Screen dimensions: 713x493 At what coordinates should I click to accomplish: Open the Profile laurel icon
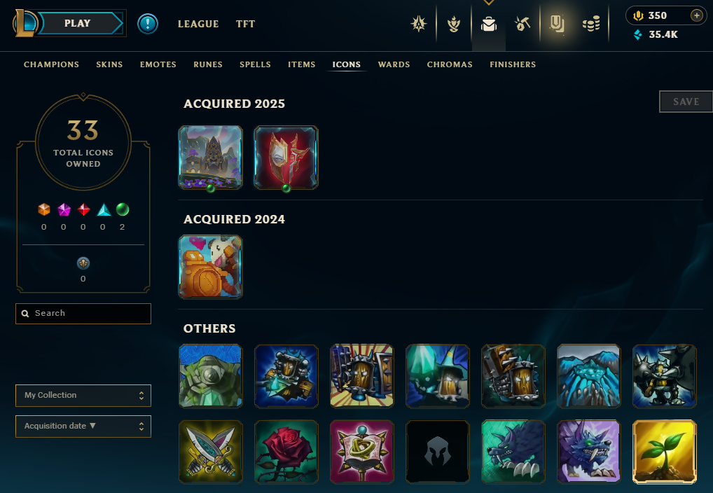point(453,24)
